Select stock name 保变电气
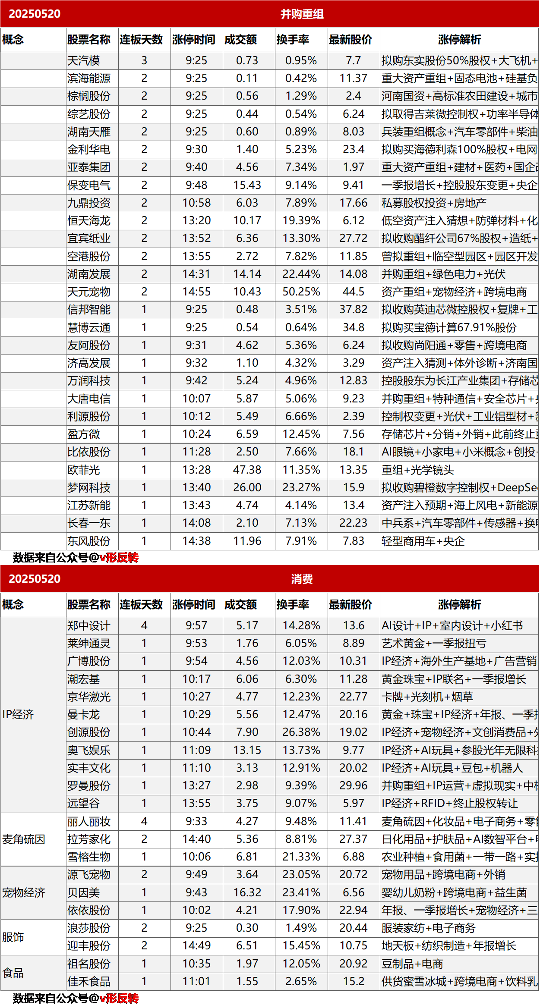This screenshot has width=540, height=1005. 89,185
